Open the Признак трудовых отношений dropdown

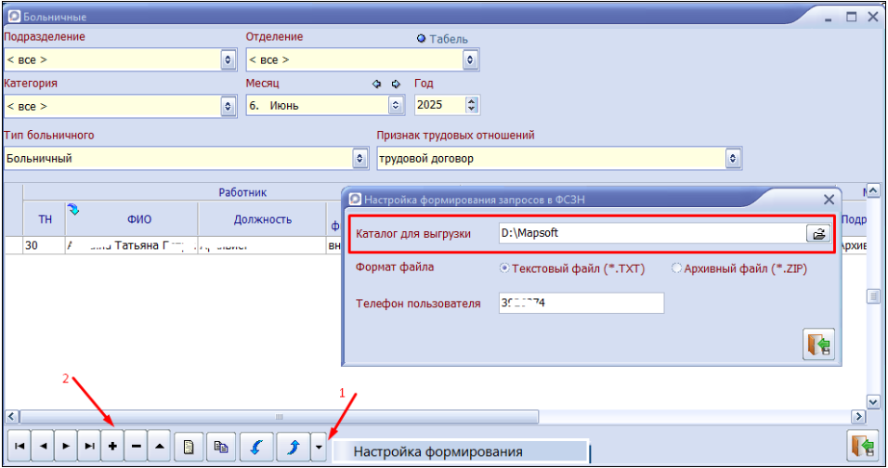pos(732,159)
